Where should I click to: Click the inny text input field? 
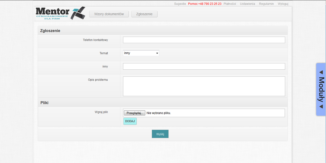(x=204, y=66)
